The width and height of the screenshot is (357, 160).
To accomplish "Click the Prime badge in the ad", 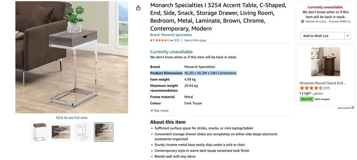I will coord(318,94).
